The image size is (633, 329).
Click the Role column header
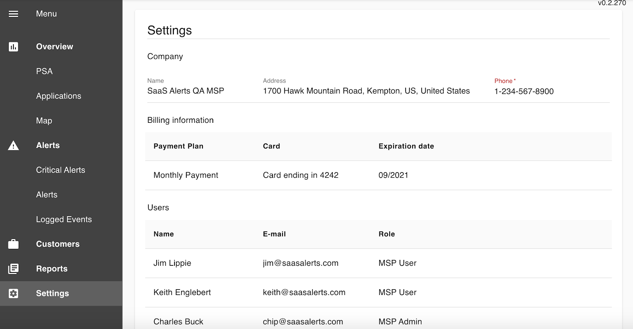pyautogui.click(x=387, y=234)
